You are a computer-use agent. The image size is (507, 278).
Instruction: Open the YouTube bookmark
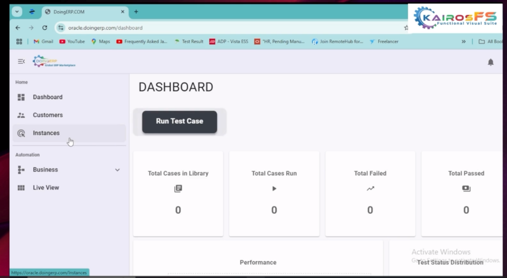point(72,42)
